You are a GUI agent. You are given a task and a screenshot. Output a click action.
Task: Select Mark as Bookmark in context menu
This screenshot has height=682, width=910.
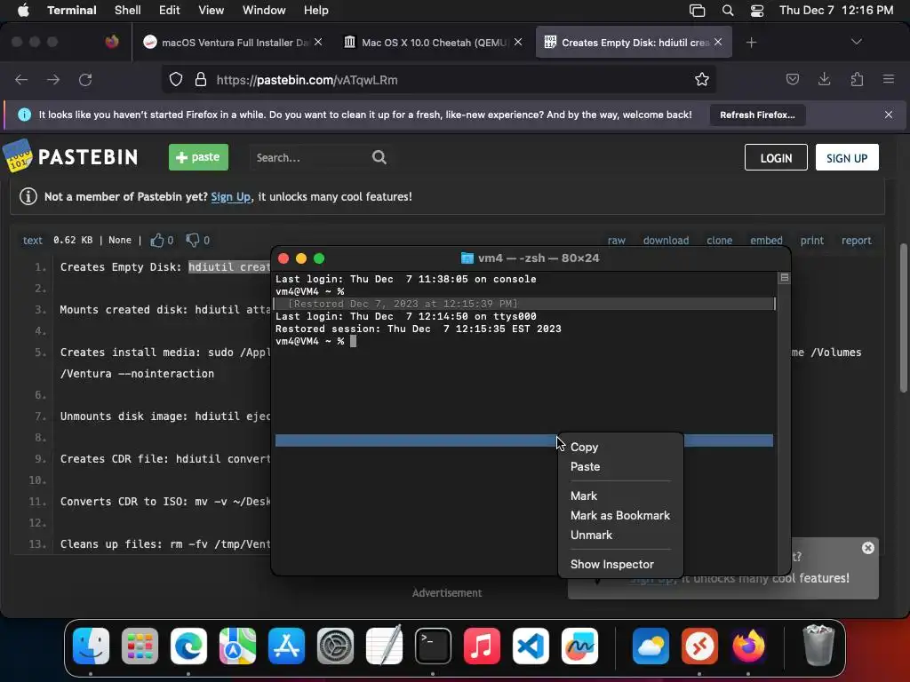click(x=619, y=516)
